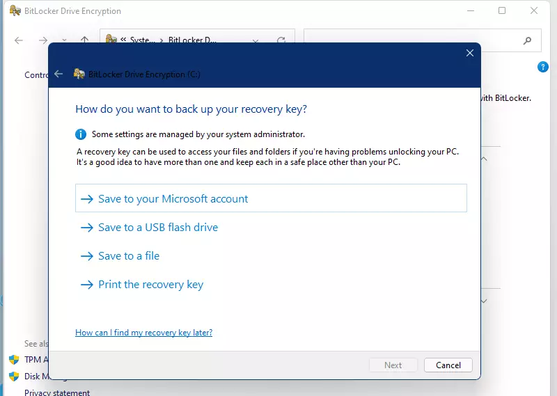Go up one level in Control Panel
Viewport: 557px width, 396px height.
84,40
